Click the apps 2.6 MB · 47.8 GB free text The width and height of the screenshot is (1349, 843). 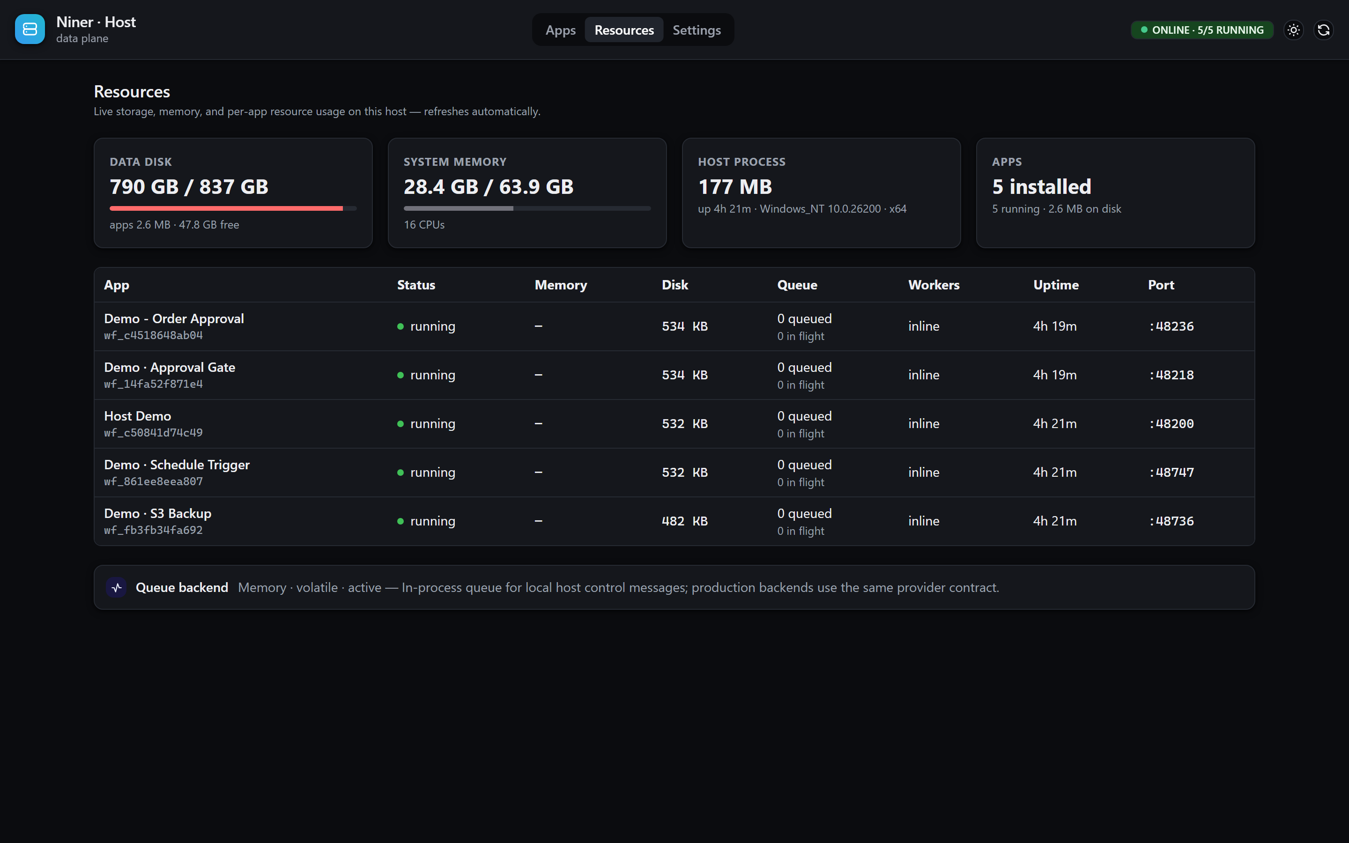pos(174,225)
